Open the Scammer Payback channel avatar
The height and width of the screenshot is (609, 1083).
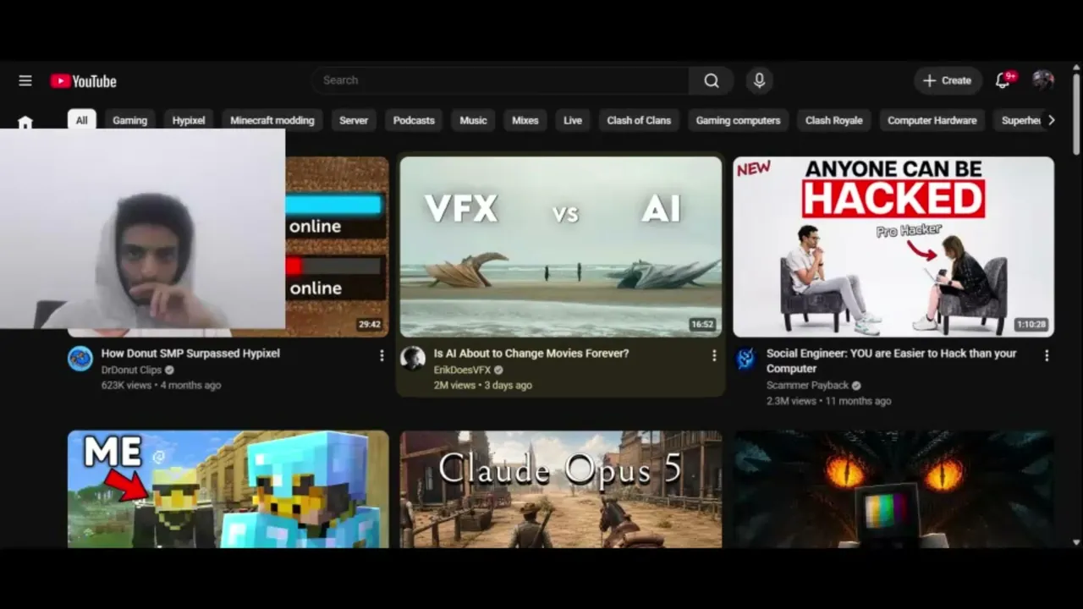pos(745,359)
